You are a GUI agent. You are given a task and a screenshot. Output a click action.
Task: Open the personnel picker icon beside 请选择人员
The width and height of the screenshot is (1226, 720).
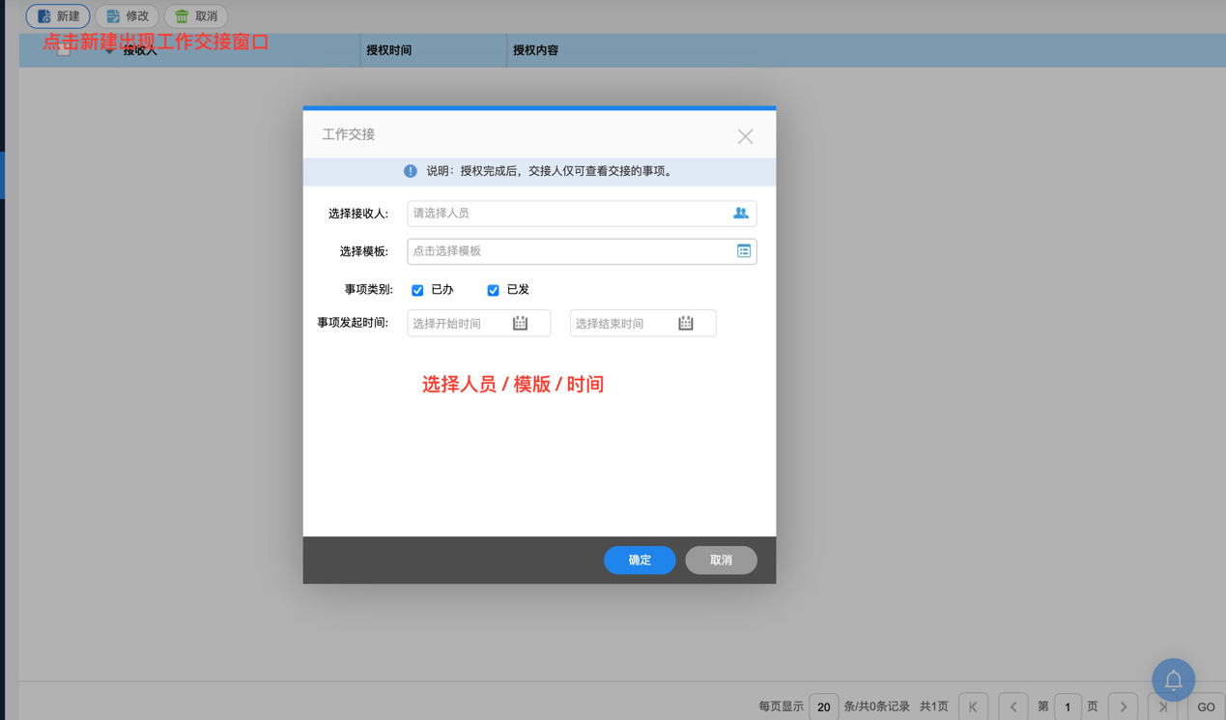click(740, 213)
